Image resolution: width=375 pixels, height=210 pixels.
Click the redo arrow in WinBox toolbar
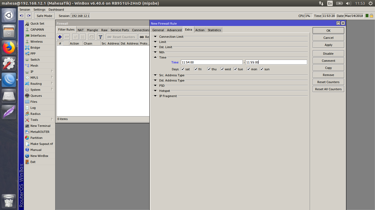coord(29,16)
